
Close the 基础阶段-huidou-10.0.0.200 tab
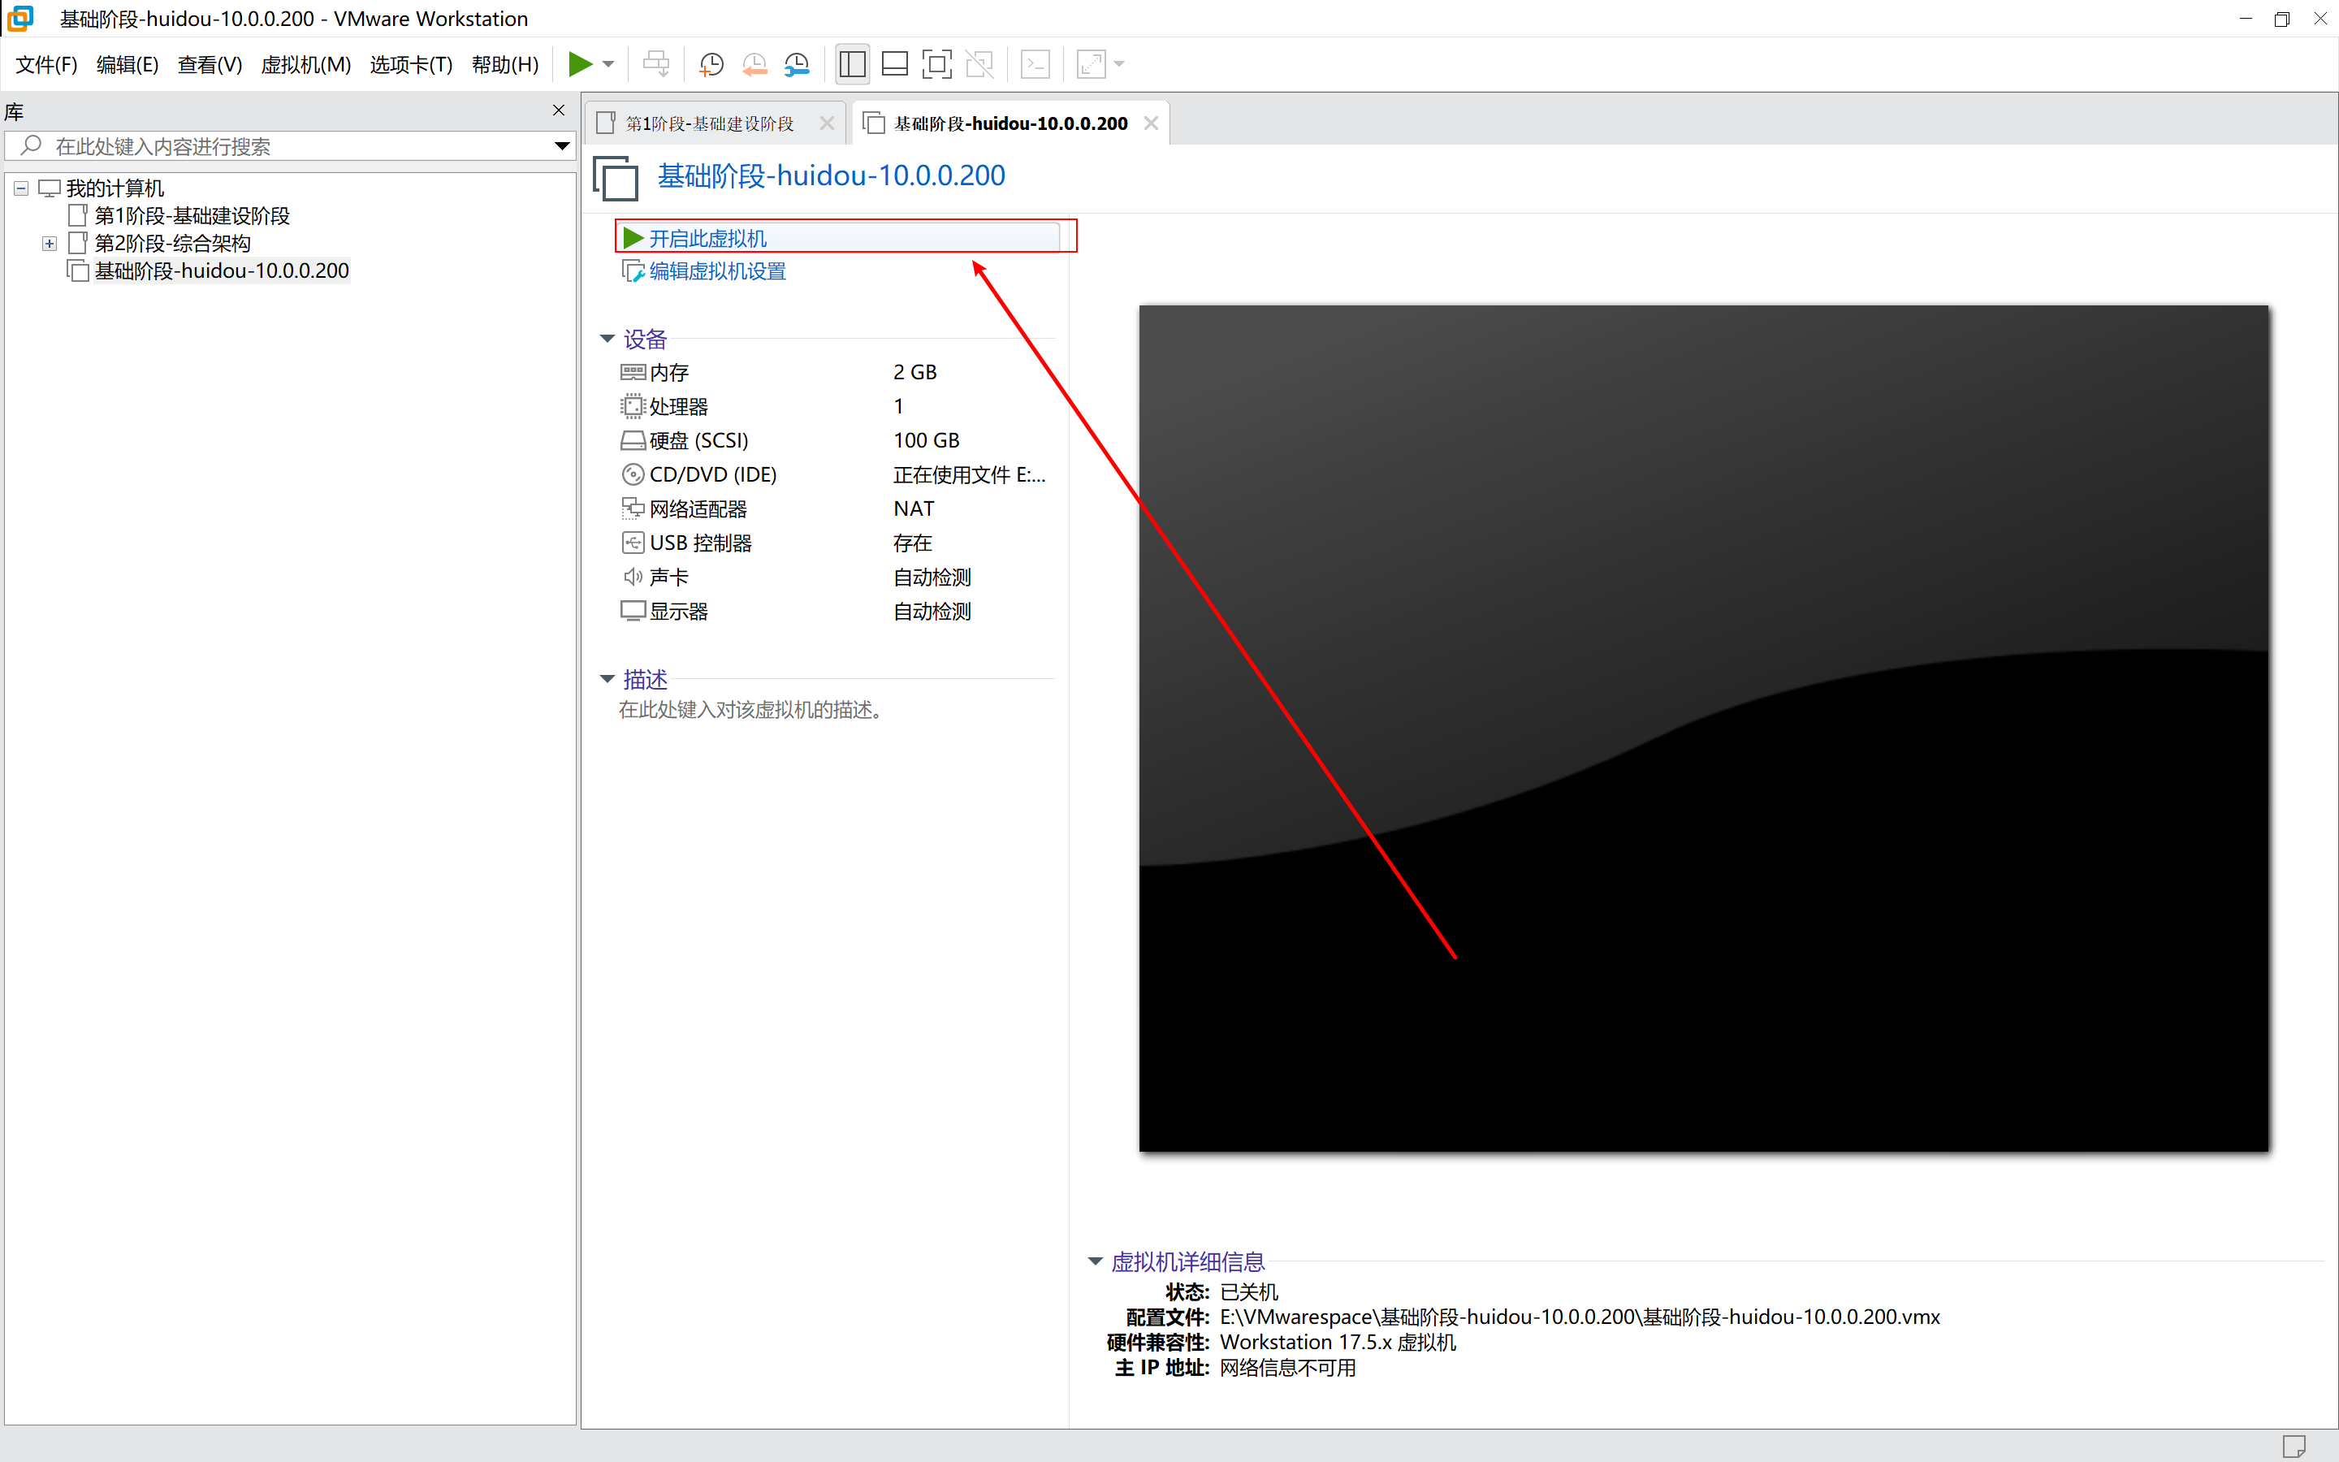pos(1150,123)
